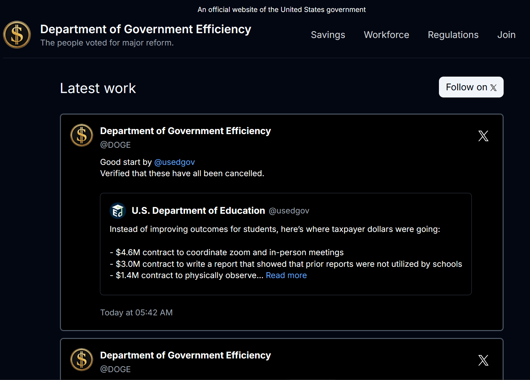Expand the truncated tweet via Read more
Viewport: 530px width, 380px height.
(286, 275)
